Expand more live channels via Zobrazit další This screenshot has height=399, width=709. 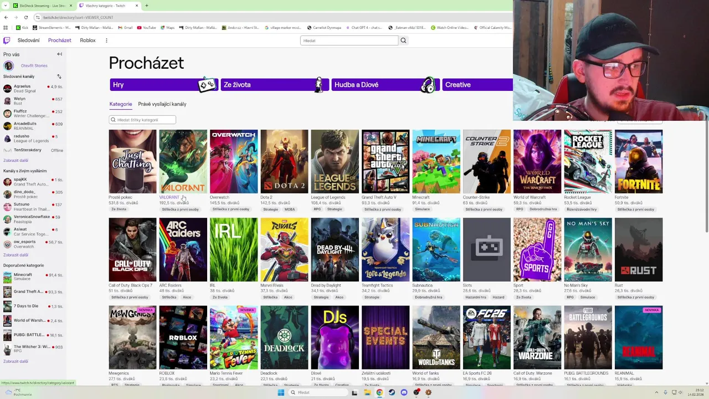pos(16,255)
